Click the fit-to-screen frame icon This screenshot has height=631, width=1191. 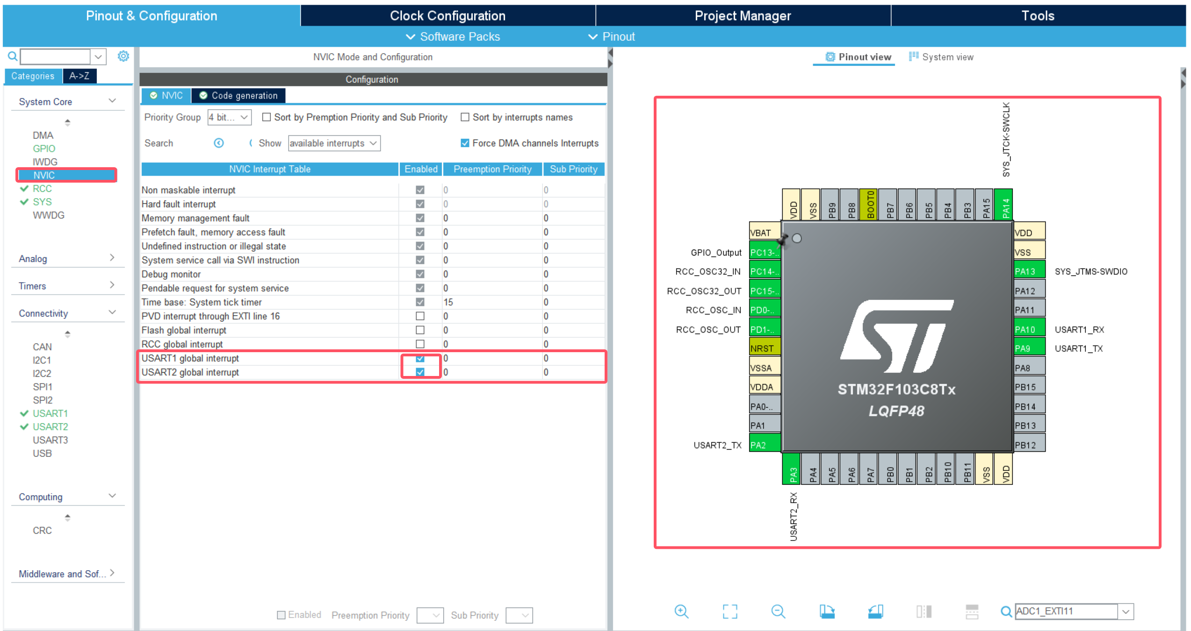[x=729, y=611]
